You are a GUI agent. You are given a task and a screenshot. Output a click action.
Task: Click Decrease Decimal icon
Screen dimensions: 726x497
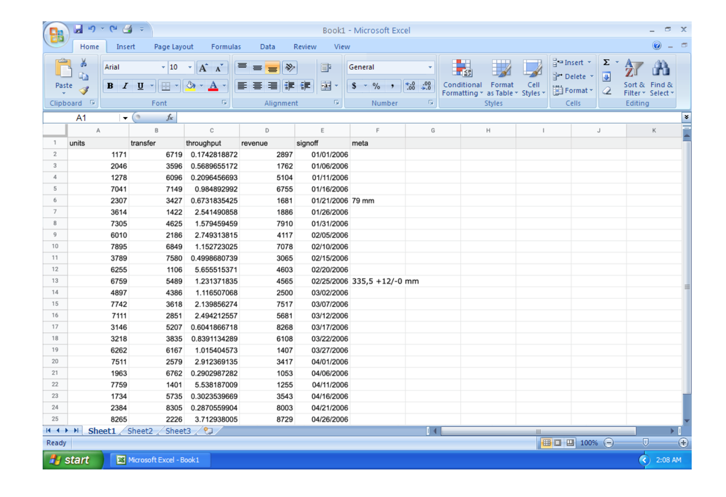[426, 86]
